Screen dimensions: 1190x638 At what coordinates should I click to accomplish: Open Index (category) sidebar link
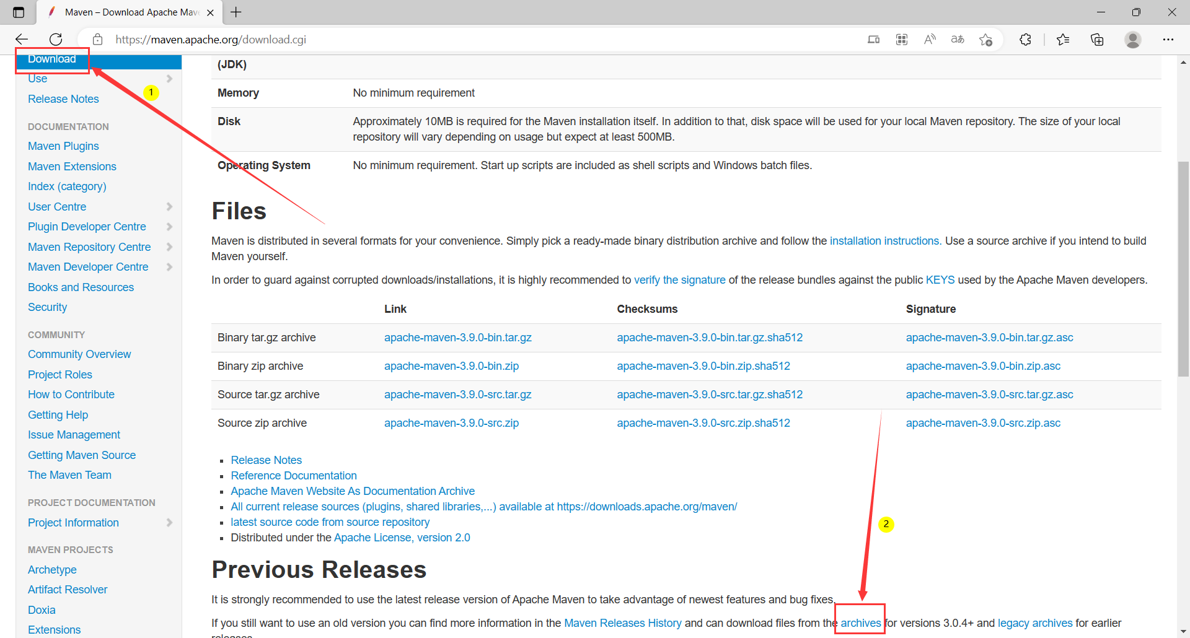click(x=67, y=186)
